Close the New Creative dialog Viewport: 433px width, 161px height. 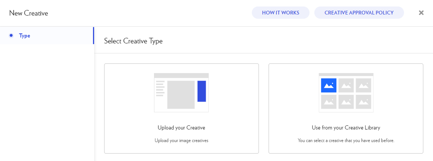(x=421, y=13)
